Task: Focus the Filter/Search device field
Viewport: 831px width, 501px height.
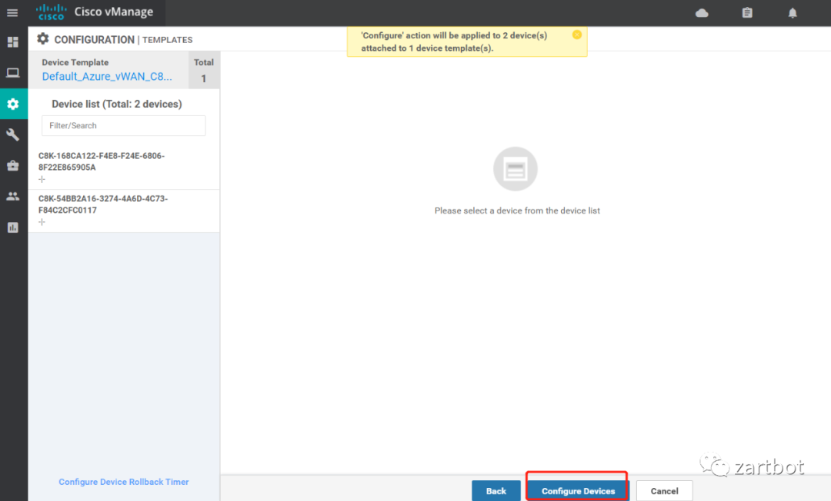Action: click(x=123, y=125)
